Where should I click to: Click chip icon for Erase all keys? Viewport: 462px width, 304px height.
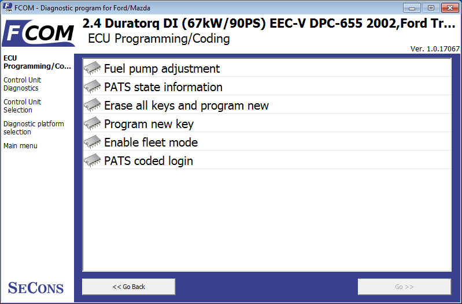point(93,106)
